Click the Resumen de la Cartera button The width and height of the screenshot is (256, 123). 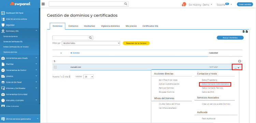pos(136,43)
